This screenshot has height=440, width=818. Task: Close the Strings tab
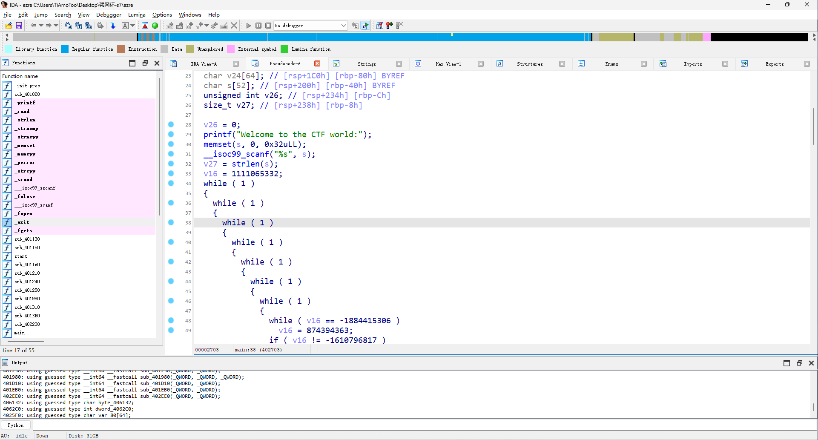399,64
